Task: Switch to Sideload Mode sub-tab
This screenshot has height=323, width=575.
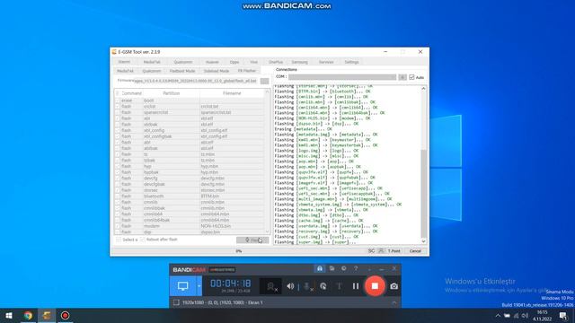Action: point(217,71)
